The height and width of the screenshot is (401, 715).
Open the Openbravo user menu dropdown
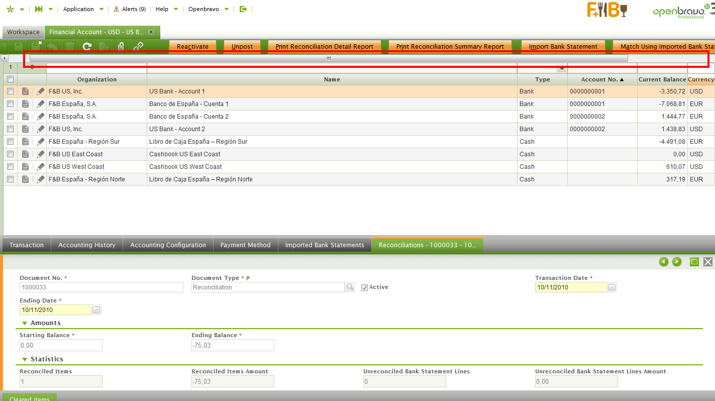209,9
